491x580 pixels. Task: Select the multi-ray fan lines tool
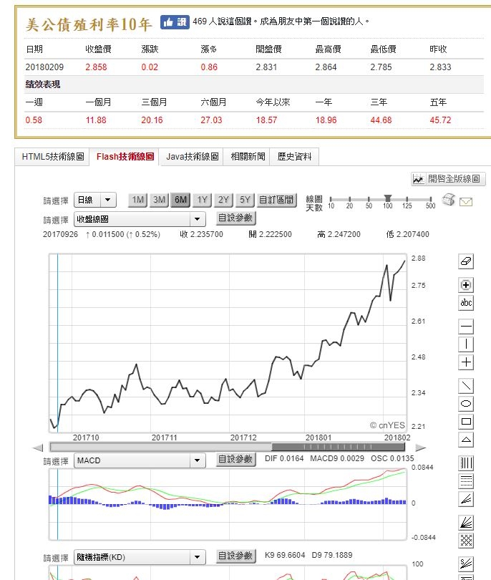click(x=466, y=523)
